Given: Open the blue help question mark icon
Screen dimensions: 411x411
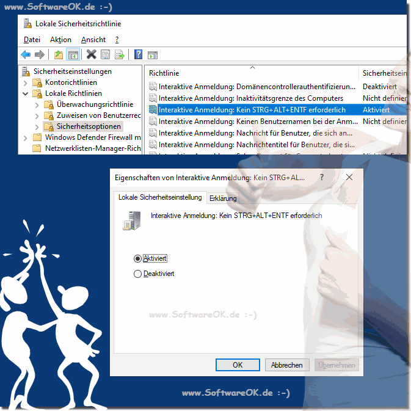Looking at the screenshot, I should [138, 54].
